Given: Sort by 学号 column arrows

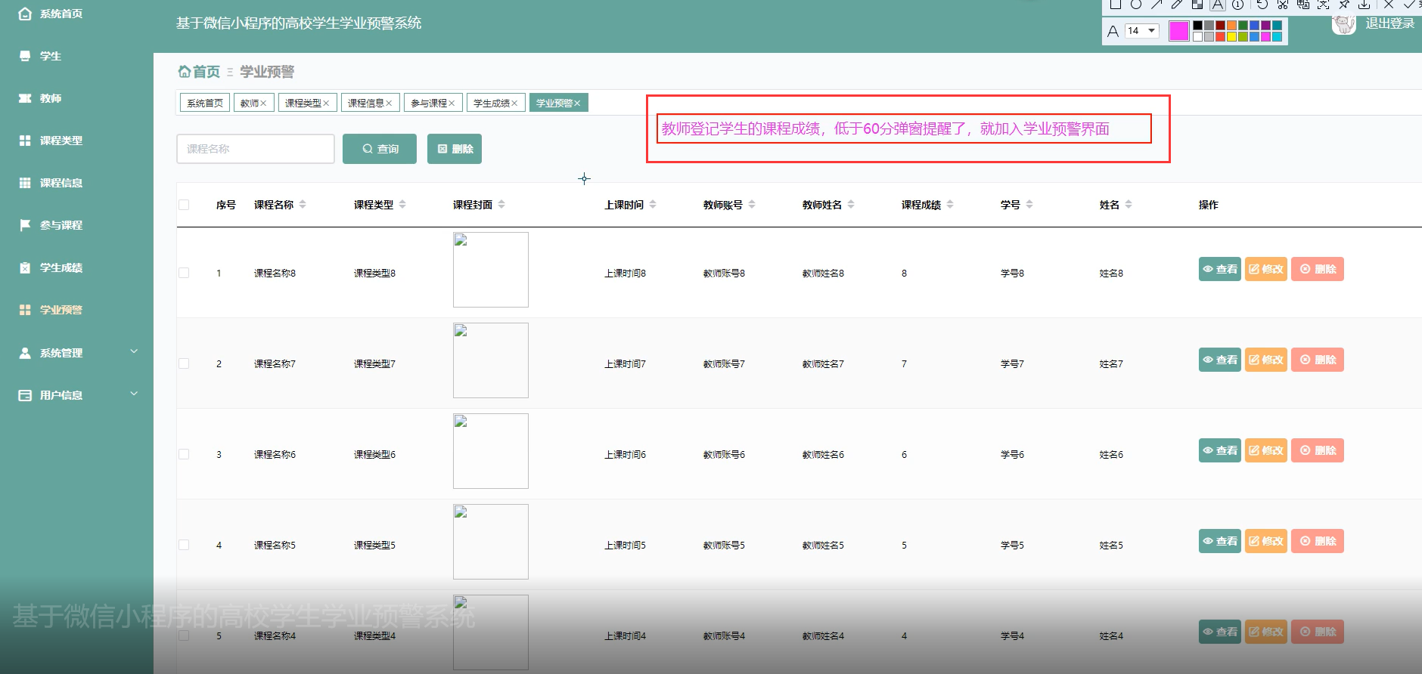Looking at the screenshot, I should coord(1029,204).
